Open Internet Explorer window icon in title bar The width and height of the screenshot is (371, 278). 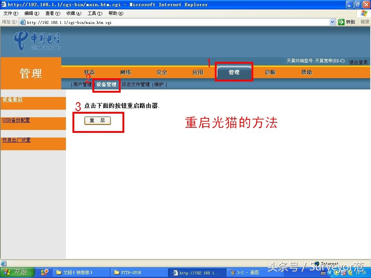pos(4,4)
